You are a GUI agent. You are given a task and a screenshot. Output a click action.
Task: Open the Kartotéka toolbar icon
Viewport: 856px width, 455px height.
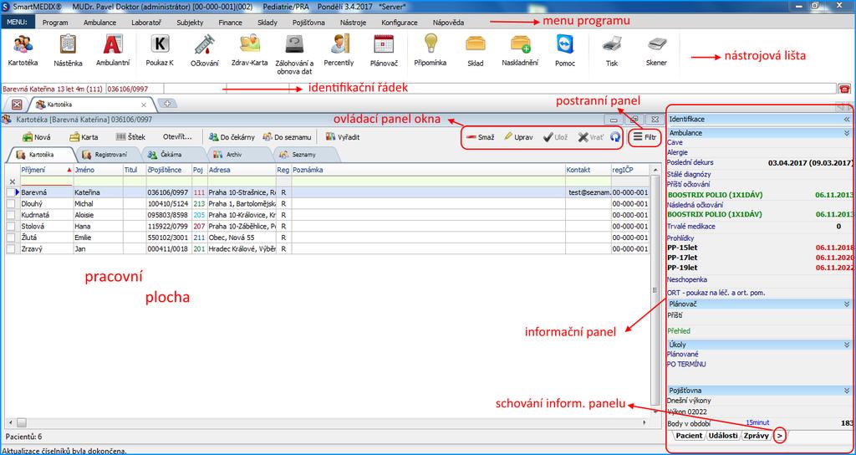[23, 50]
